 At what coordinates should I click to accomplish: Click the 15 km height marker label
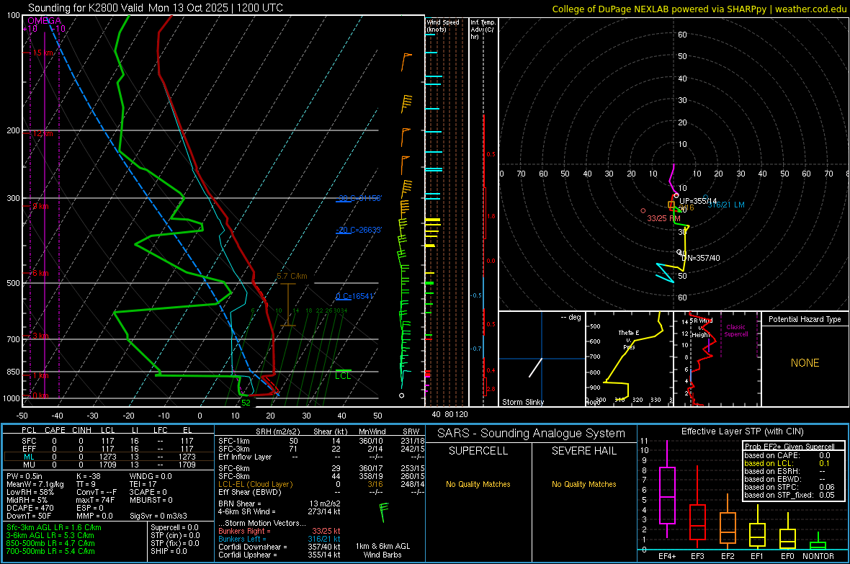(x=43, y=53)
